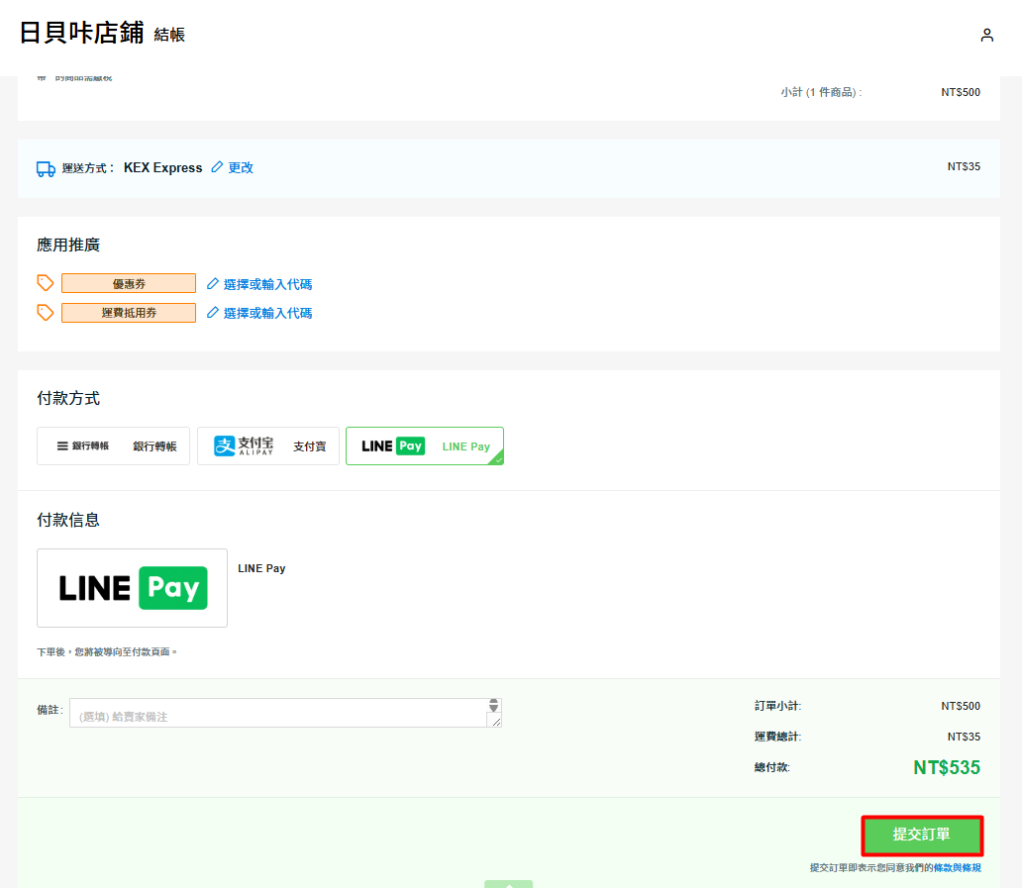Image resolution: width=1022 pixels, height=888 pixels.
Task: Select LINE Pay payment option
Action: point(425,446)
